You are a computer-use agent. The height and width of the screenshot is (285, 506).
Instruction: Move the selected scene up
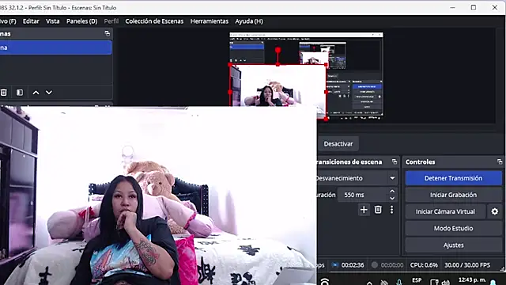(x=36, y=93)
